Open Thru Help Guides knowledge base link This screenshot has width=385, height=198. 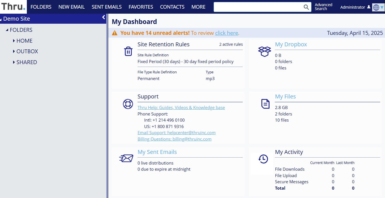(181, 108)
